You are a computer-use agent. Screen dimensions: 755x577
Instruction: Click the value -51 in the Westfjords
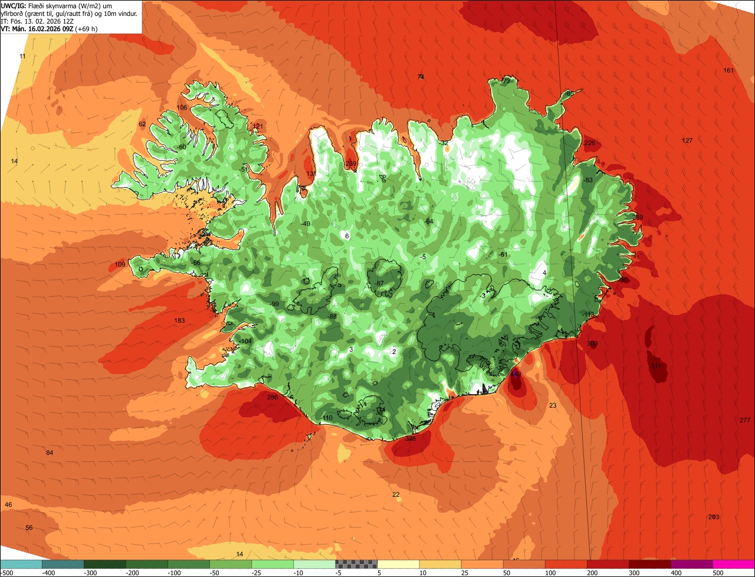pos(244,170)
